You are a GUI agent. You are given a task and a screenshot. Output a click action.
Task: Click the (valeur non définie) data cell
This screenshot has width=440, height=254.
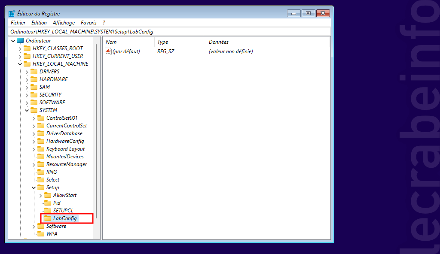pyautogui.click(x=231, y=51)
